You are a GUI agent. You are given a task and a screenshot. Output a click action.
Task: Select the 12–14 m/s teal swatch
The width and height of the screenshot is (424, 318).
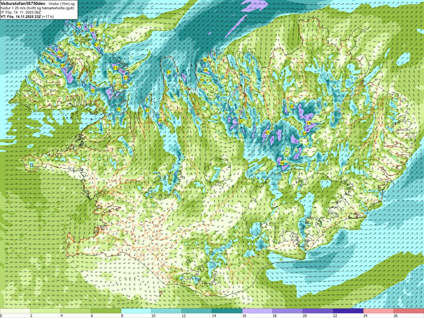[x=197, y=311]
